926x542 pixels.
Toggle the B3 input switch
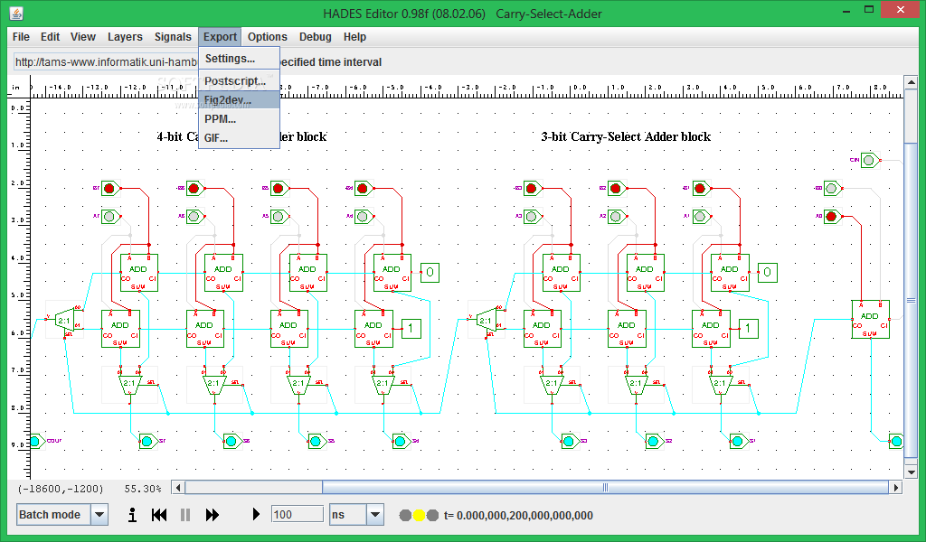(x=533, y=188)
